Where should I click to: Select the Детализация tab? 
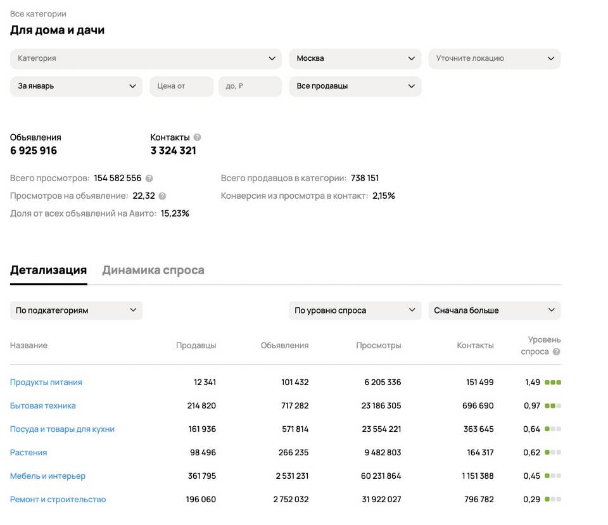(x=48, y=270)
